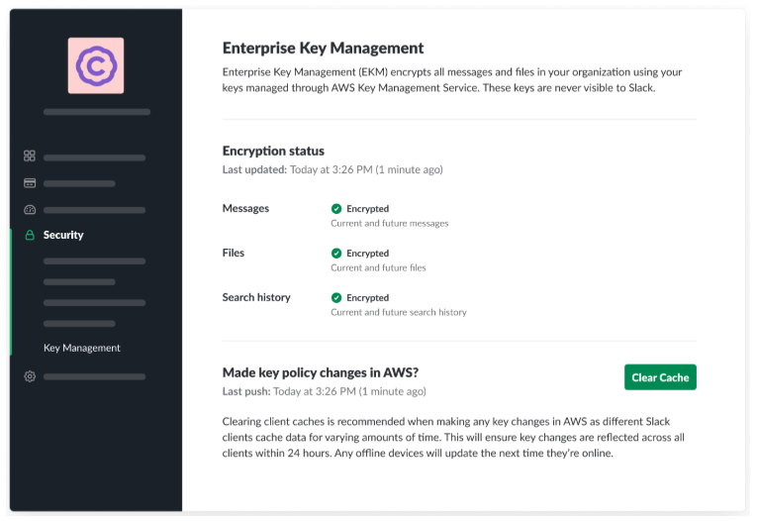The width and height of the screenshot is (757, 521).
Task: Click the Enterprise Key Management heading
Action: (323, 48)
